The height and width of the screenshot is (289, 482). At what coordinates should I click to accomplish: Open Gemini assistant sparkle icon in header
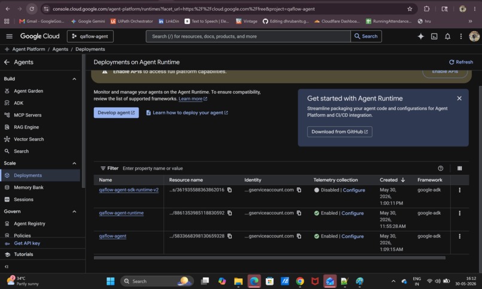coord(420,36)
